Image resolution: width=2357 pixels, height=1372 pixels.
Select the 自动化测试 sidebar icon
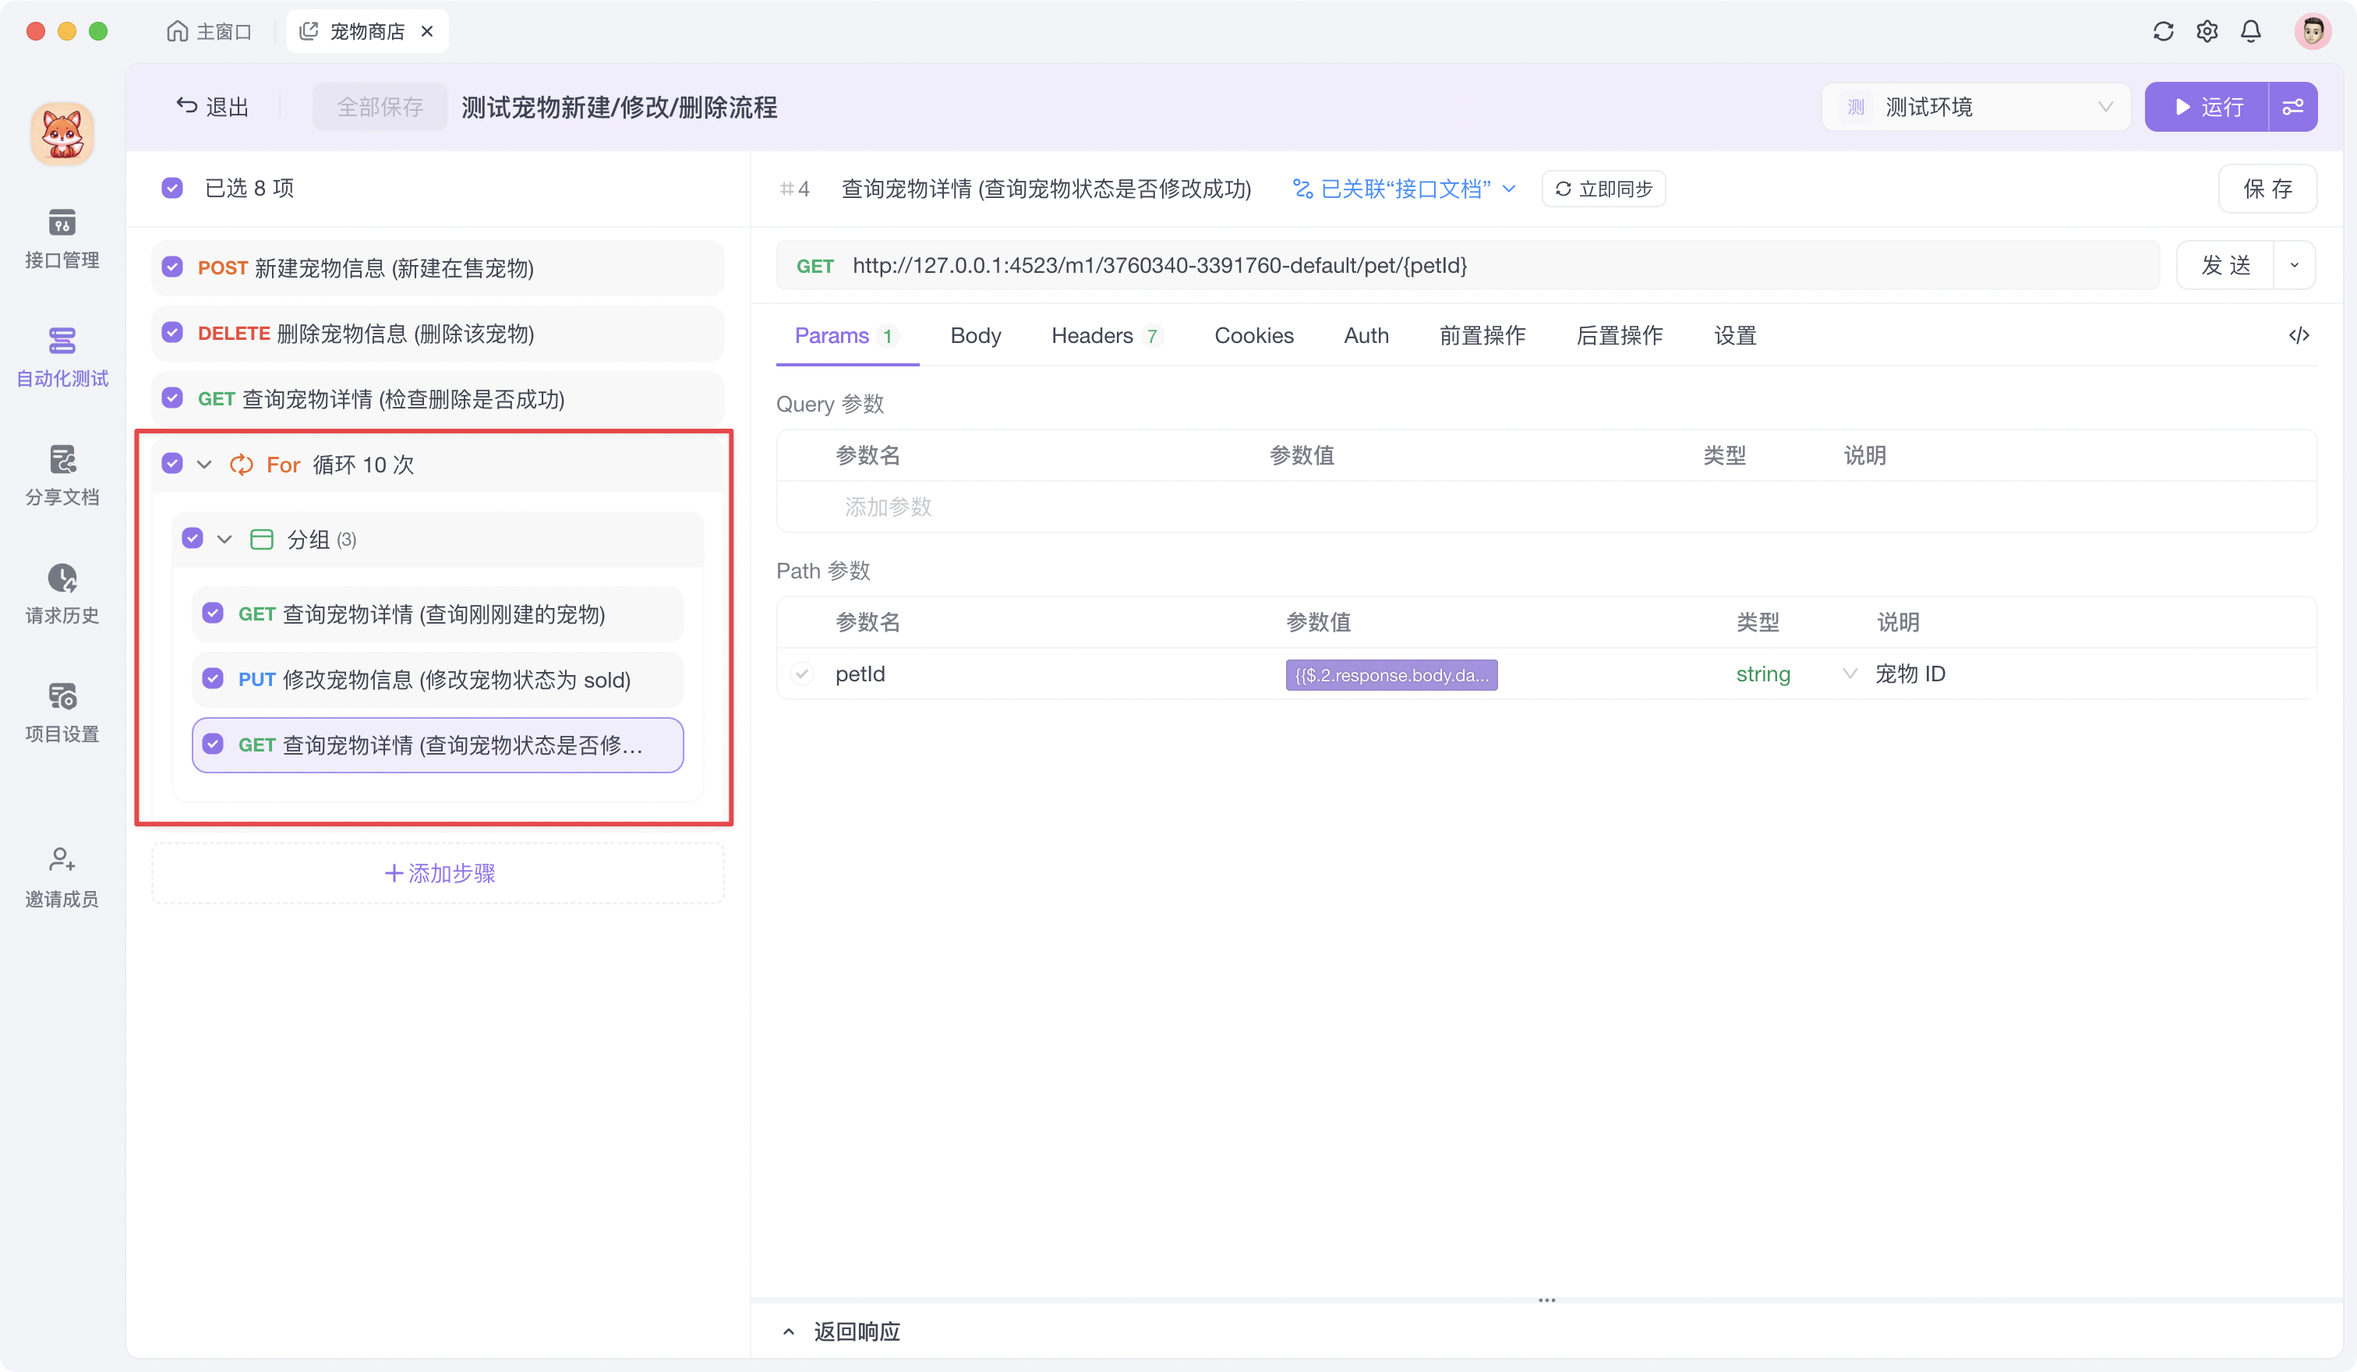point(62,357)
